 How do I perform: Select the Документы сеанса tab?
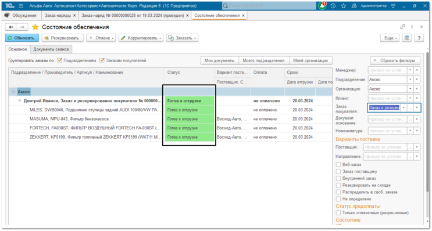tap(51, 49)
